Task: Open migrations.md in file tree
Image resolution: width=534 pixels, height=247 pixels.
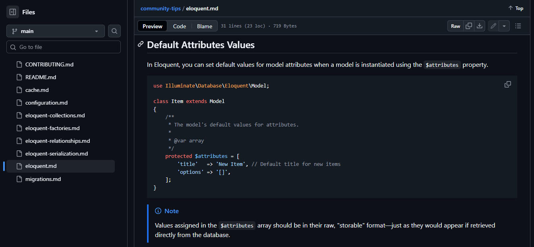Action: click(43, 179)
